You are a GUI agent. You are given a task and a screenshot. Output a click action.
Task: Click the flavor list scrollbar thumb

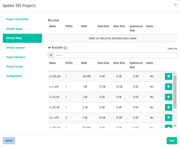point(175,92)
